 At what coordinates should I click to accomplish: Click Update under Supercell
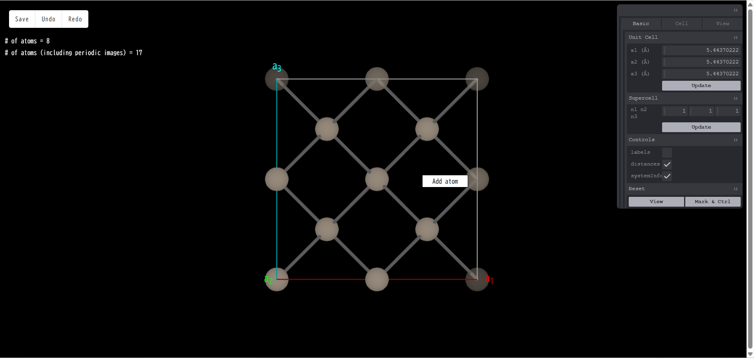point(701,127)
